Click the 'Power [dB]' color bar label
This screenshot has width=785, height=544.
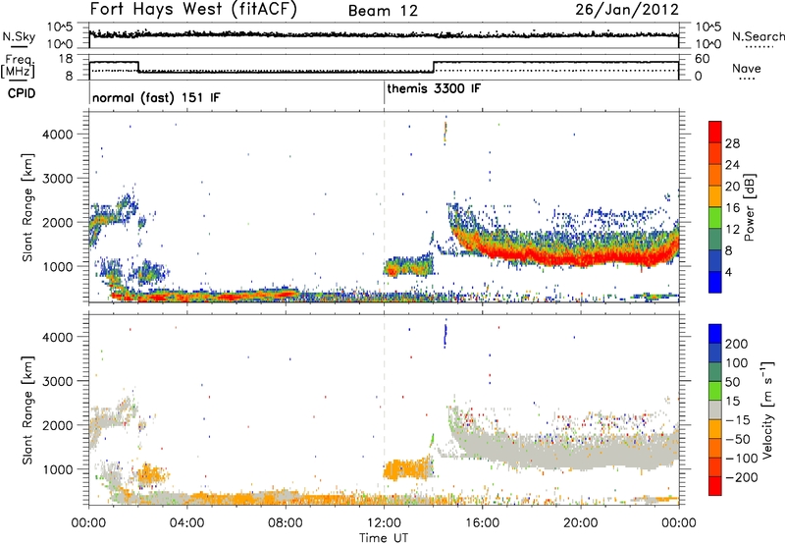tap(749, 207)
